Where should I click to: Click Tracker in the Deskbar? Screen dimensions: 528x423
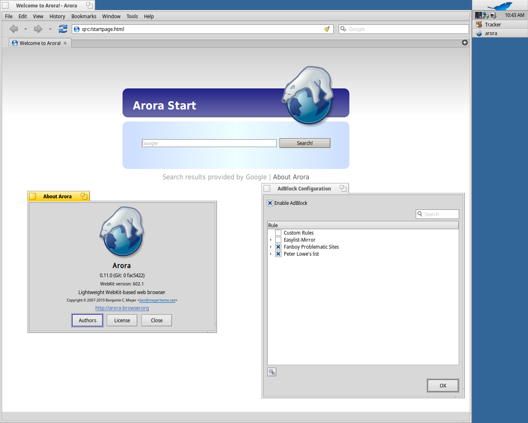[500, 24]
